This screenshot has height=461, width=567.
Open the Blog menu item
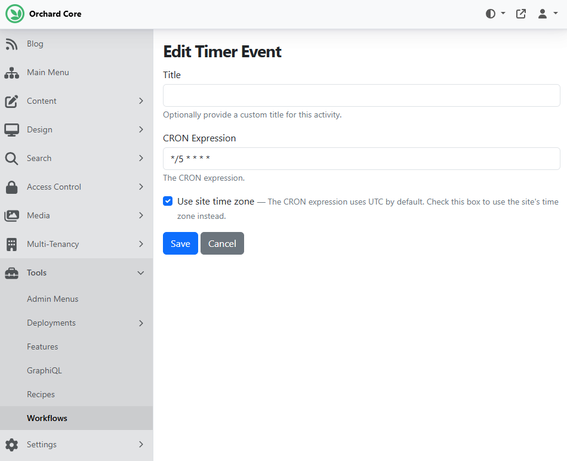point(35,44)
